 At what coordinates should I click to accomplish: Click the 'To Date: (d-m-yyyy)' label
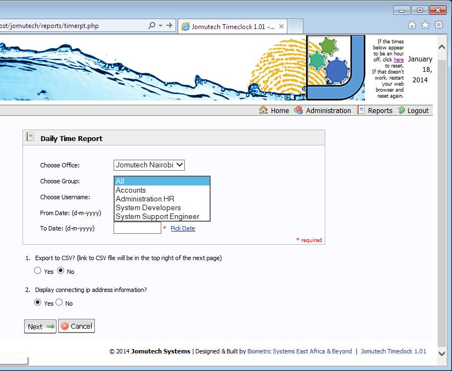tap(67, 228)
